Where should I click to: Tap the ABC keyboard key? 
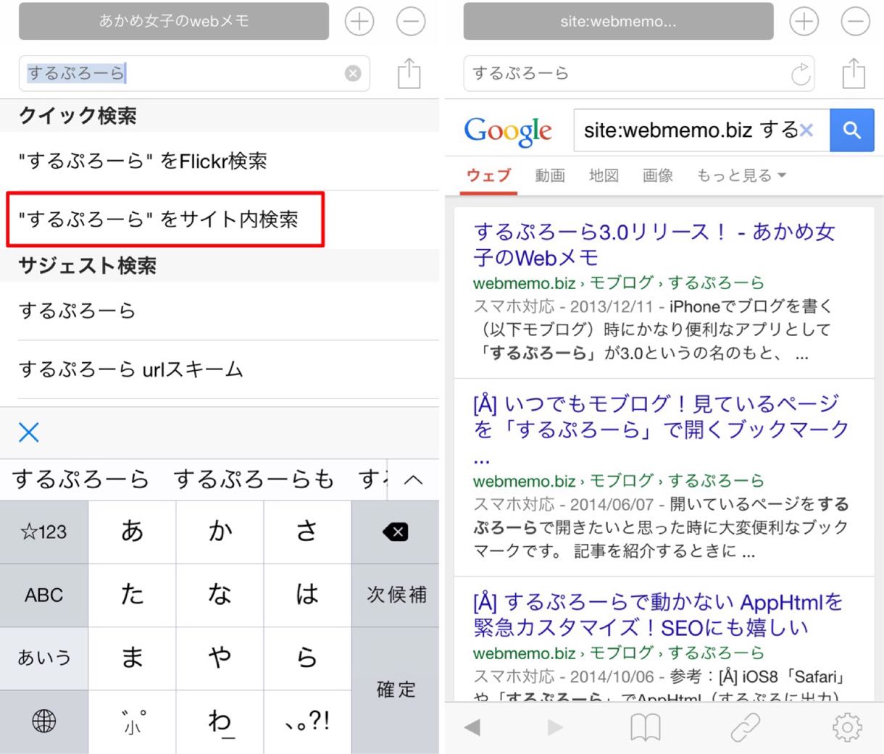(x=44, y=595)
